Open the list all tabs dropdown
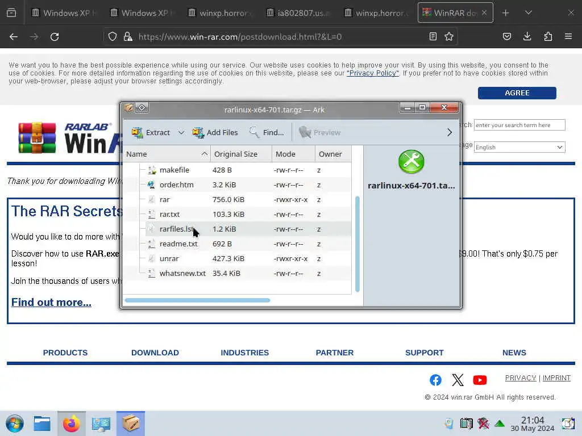 tap(529, 13)
